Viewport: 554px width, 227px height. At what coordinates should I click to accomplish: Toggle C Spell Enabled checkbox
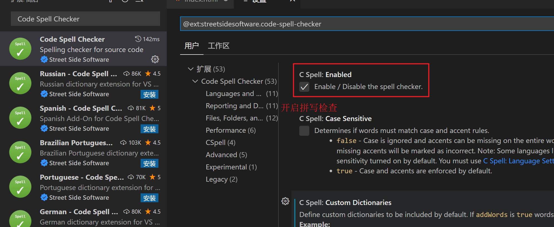coord(304,87)
